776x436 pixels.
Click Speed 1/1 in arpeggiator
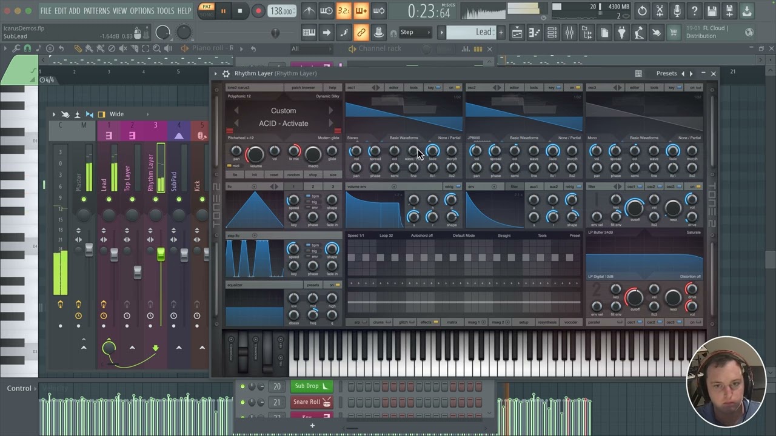pyautogui.click(x=356, y=236)
